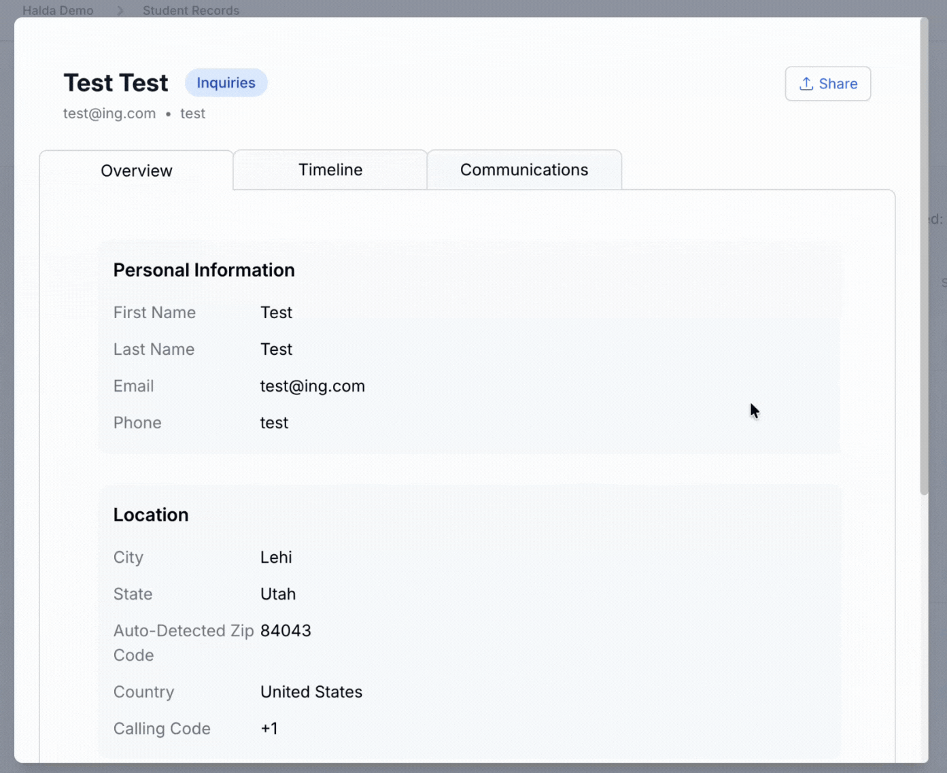Click the City value Lehi

pyautogui.click(x=276, y=557)
